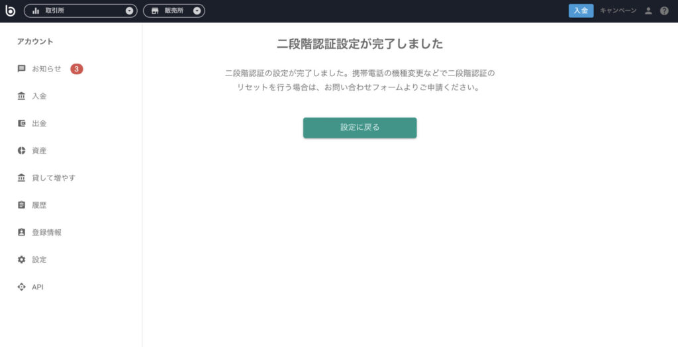Open 貸して増やす in the sidebar
The width and height of the screenshot is (678, 347).
pyautogui.click(x=54, y=178)
